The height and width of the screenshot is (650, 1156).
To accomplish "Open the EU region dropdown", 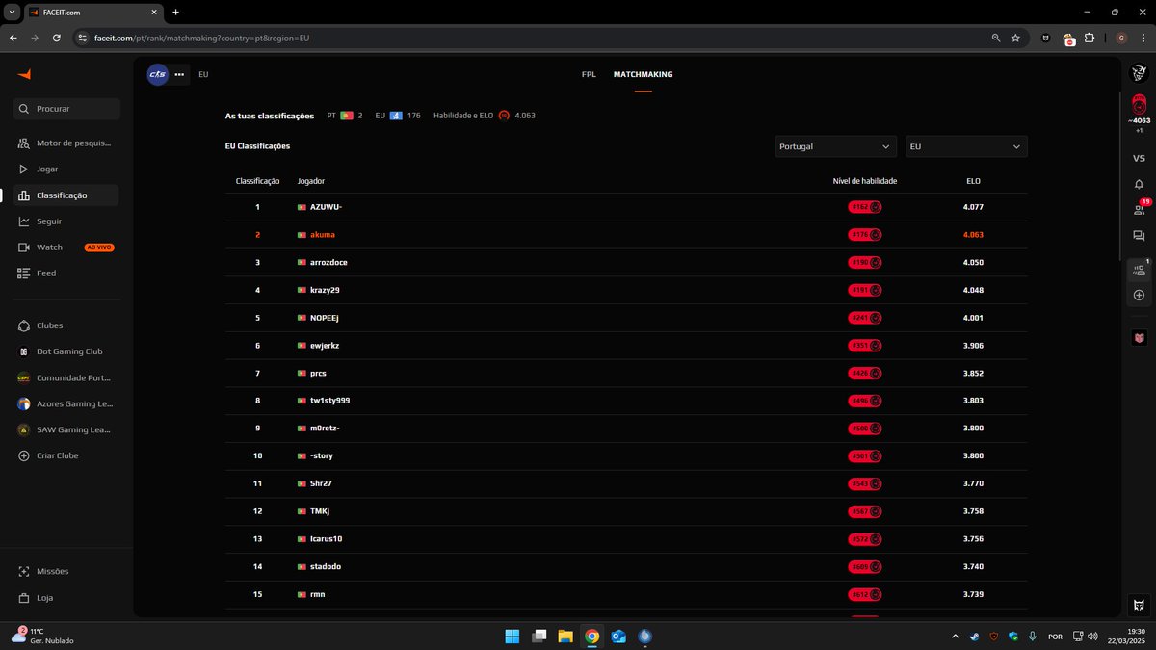I will pyautogui.click(x=966, y=146).
